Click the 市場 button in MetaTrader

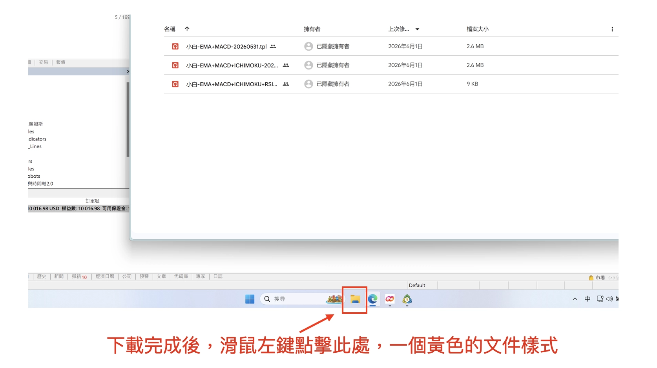pyautogui.click(x=597, y=277)
